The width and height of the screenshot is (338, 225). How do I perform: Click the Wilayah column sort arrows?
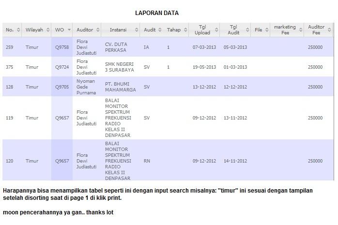48,30
